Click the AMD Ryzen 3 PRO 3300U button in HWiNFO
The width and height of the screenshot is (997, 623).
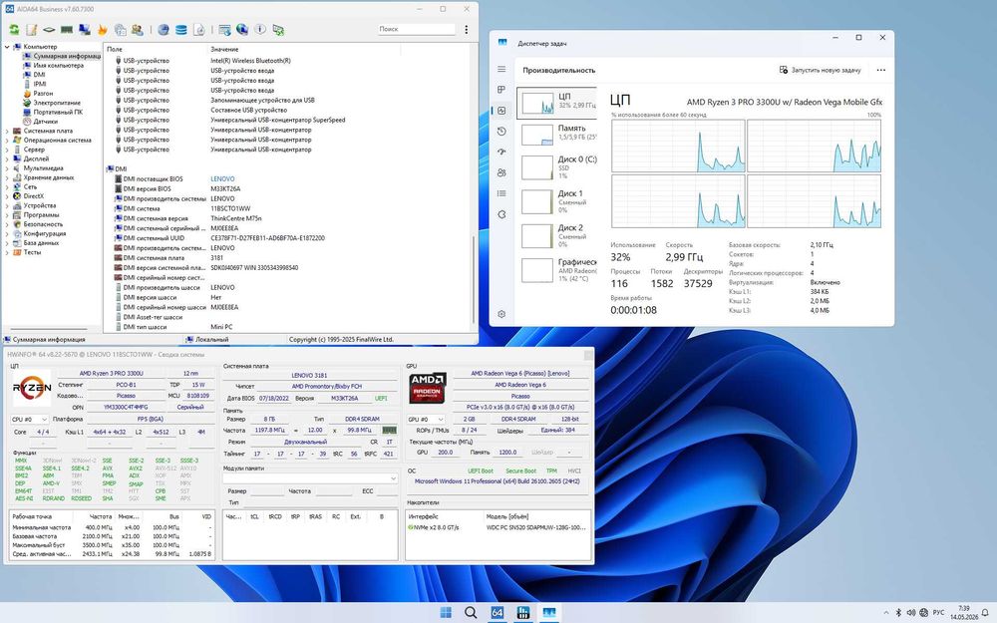click(x=112, y=373)
